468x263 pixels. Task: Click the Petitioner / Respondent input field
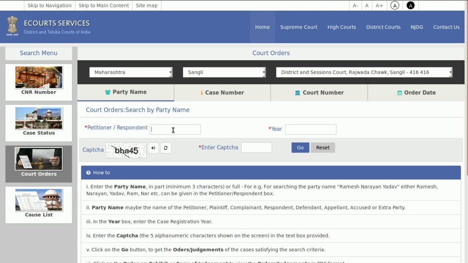(175, 129)
